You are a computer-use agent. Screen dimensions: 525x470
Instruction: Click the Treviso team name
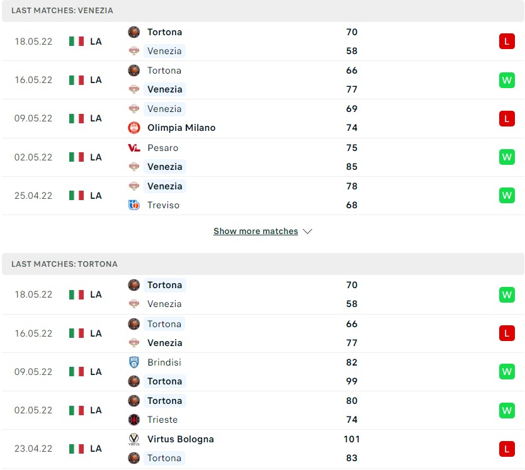[163, 205]
